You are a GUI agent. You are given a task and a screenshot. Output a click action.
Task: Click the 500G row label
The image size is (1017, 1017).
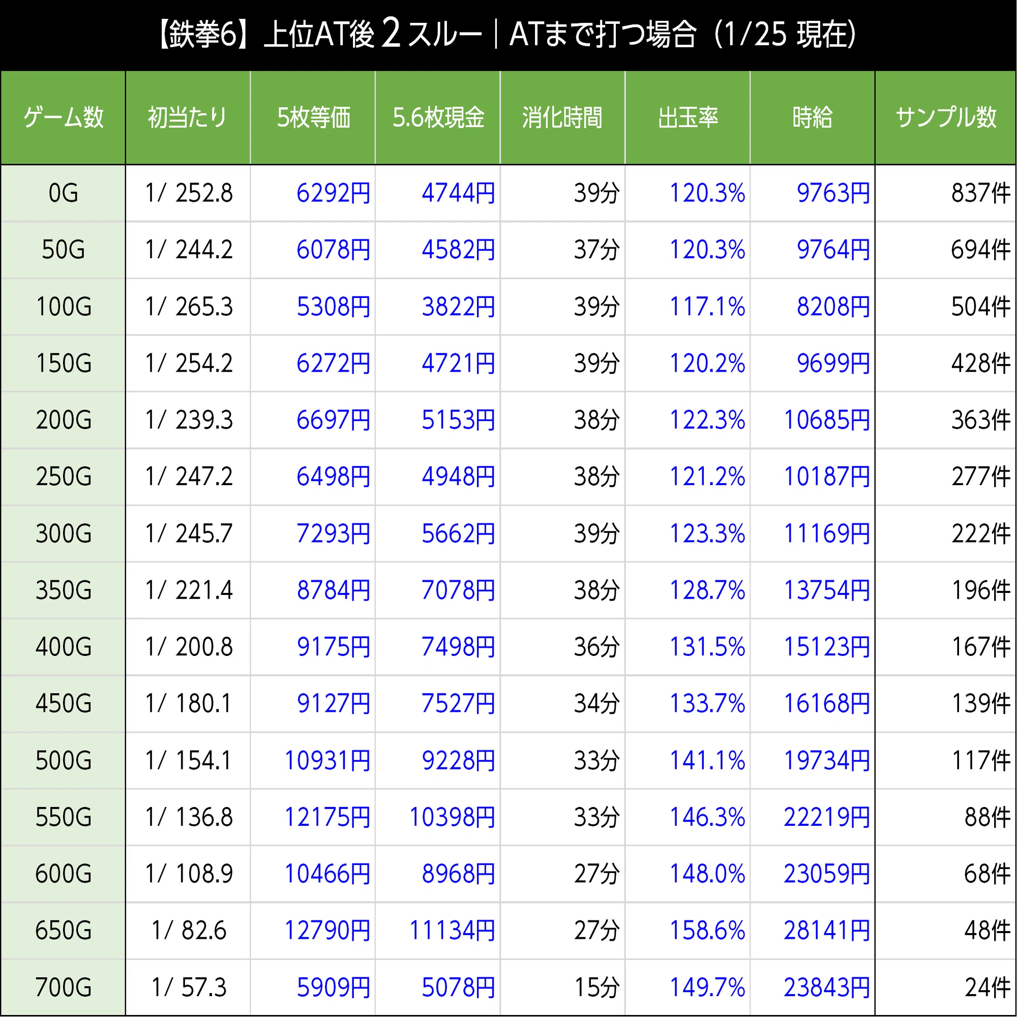(x=63, y=761)
